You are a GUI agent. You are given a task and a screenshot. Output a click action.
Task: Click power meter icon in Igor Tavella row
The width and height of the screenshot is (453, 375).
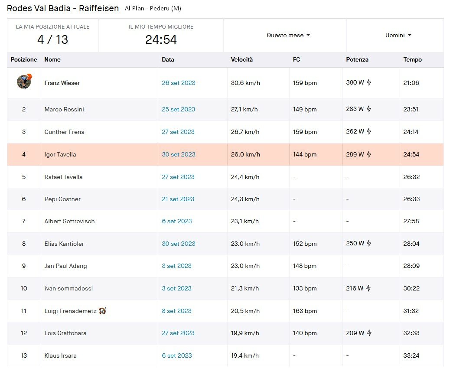pos(369,154)
